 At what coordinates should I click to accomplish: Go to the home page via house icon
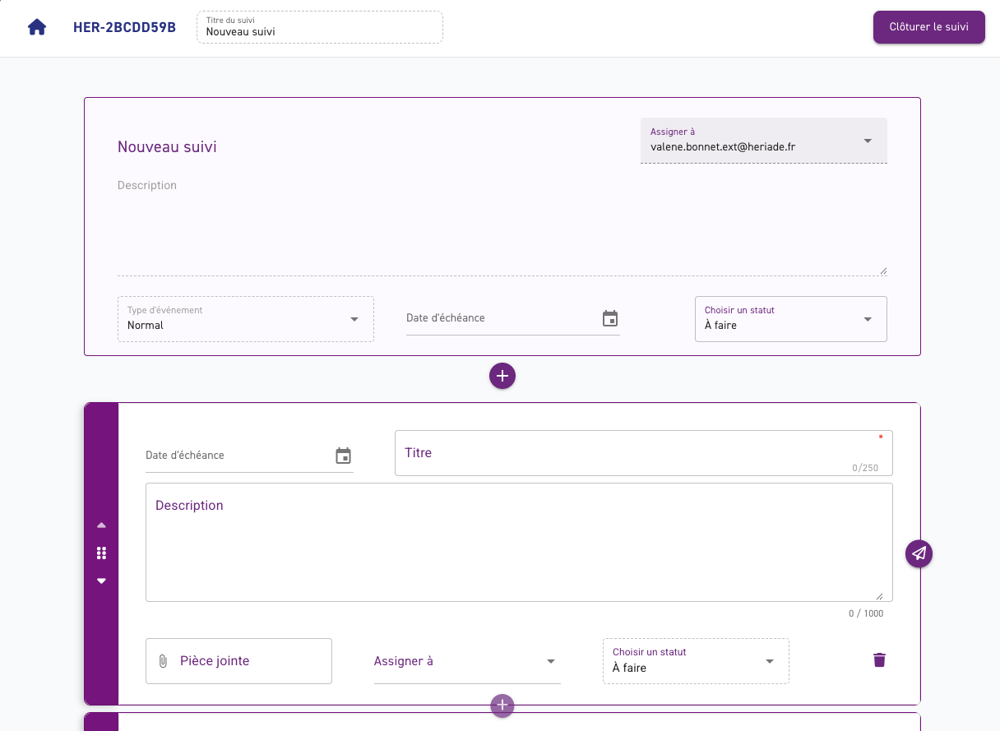point(37,27)
